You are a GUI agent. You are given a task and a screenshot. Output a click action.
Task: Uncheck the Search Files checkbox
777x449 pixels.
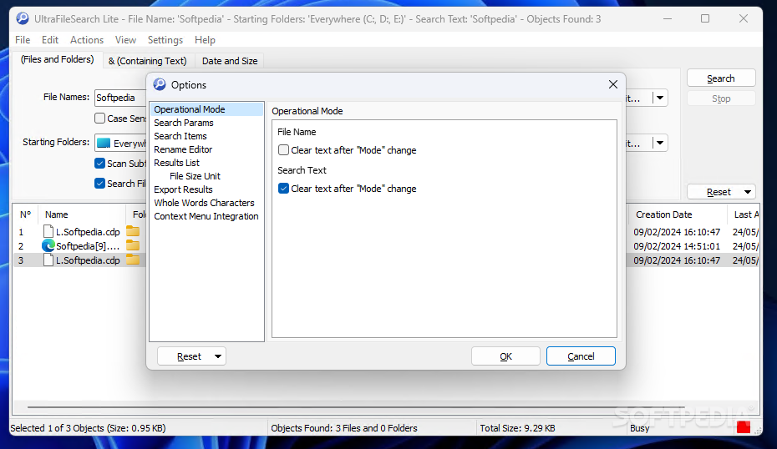tap(99, 184)
